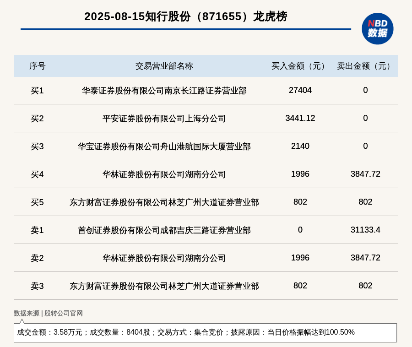
Task: Select 平安证券股份有限公司上海分公司
Action: (164, 119)
